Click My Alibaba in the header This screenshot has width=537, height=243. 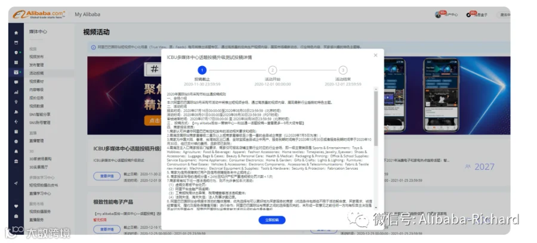(x=87, y=14)
